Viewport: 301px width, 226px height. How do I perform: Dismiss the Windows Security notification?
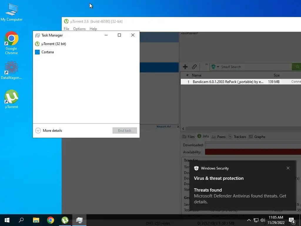click(x=288, y=168)
